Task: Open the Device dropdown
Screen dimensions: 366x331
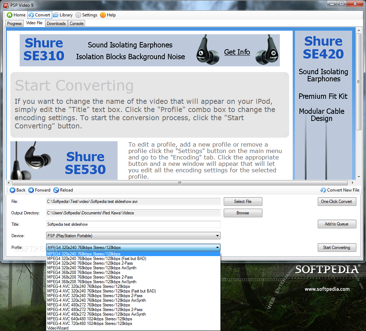Action: pos(133,236)
